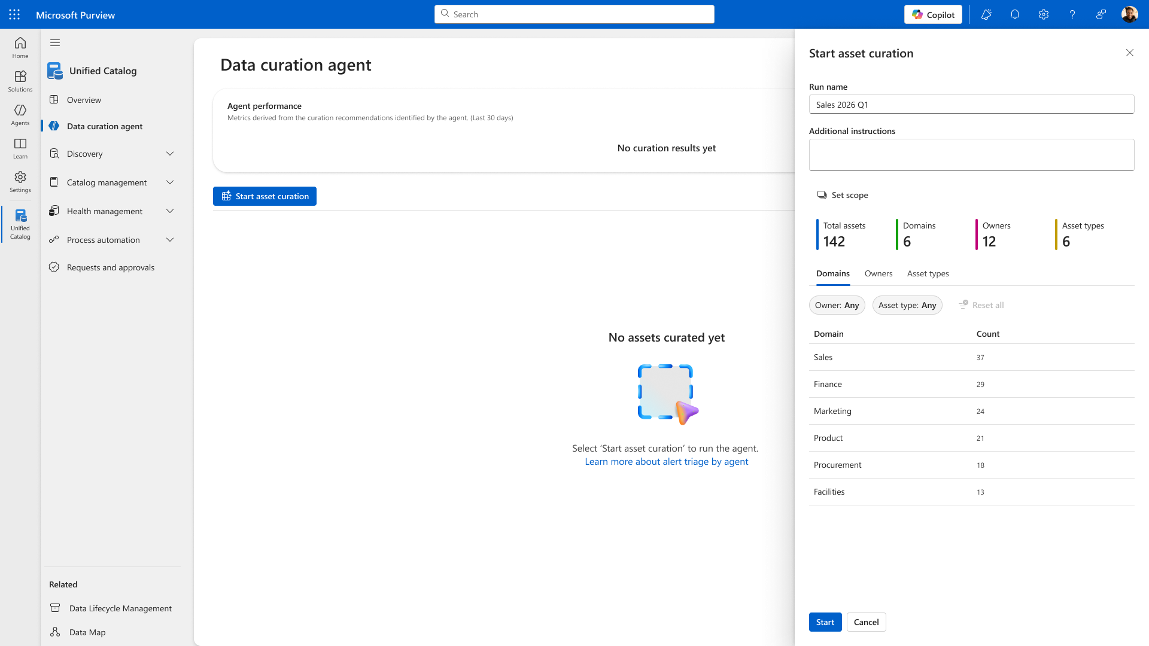Click the Start button in the panel
The width and height of the screenshot is (1149, 646).
pos(825,622)
